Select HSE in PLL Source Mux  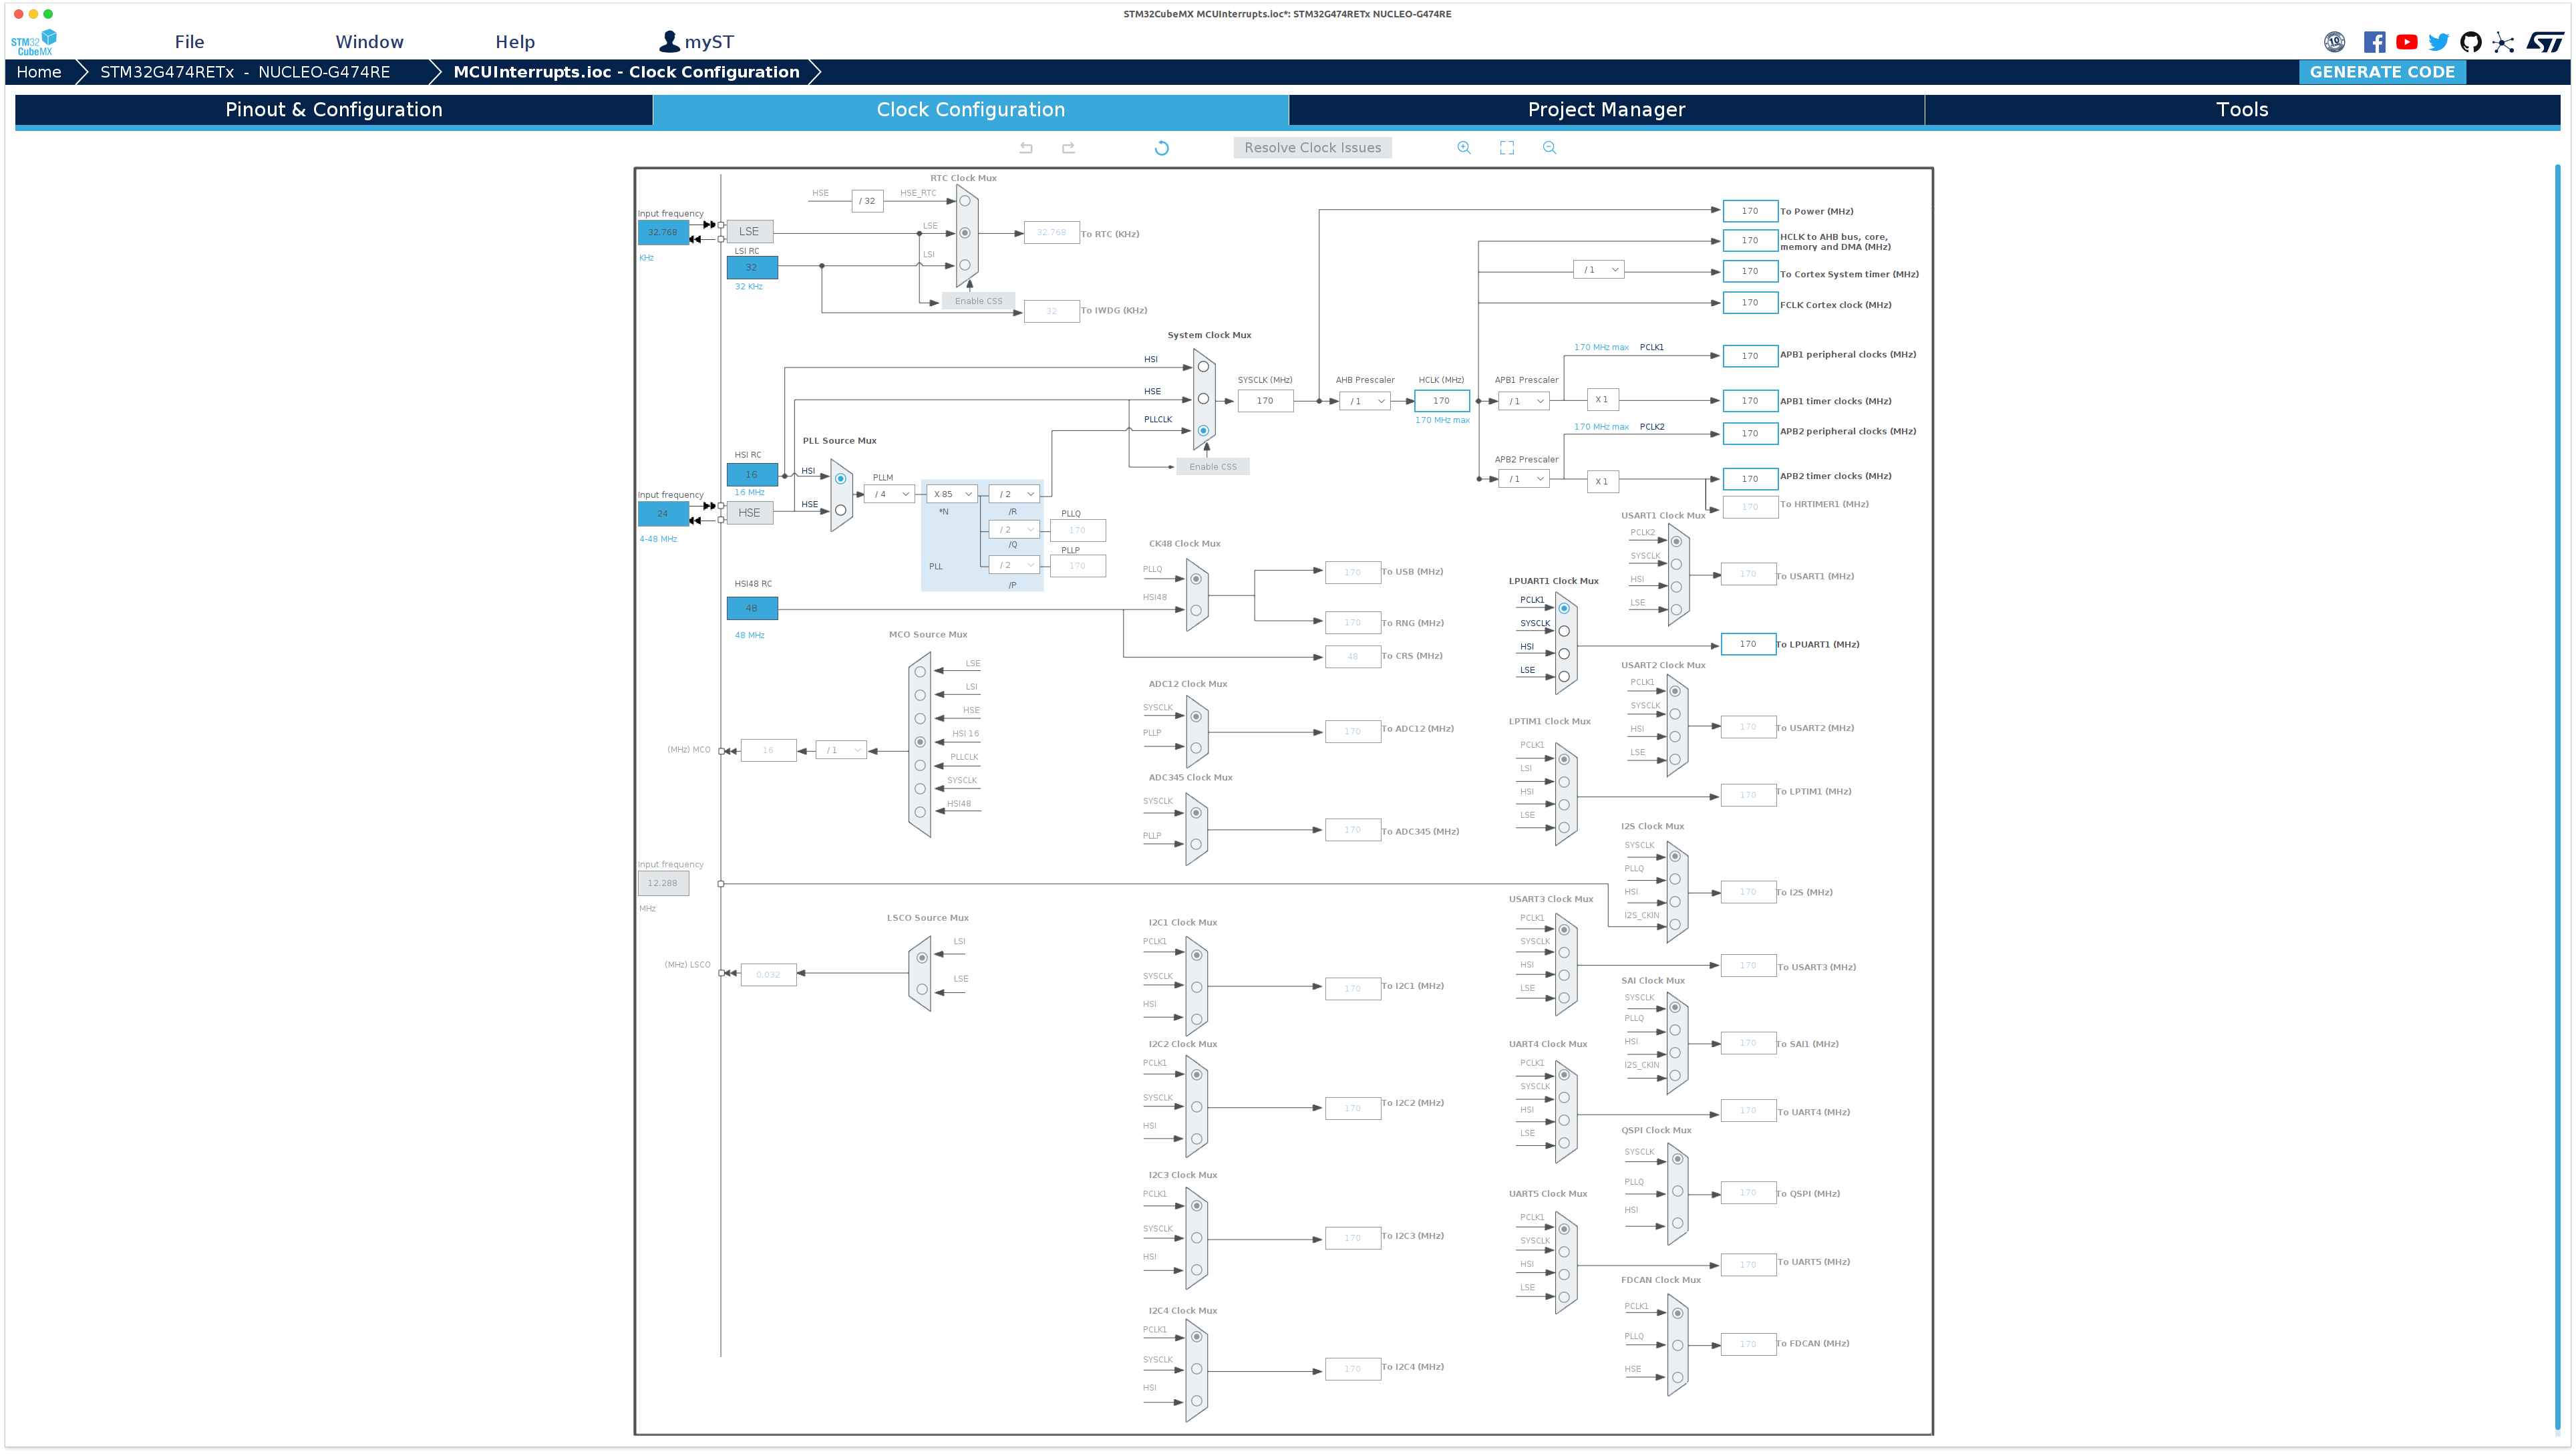pyautogui.click(x=840, y=510)
